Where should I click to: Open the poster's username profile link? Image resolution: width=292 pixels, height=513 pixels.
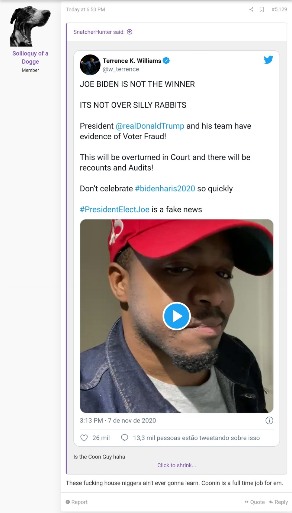(30, 57)
